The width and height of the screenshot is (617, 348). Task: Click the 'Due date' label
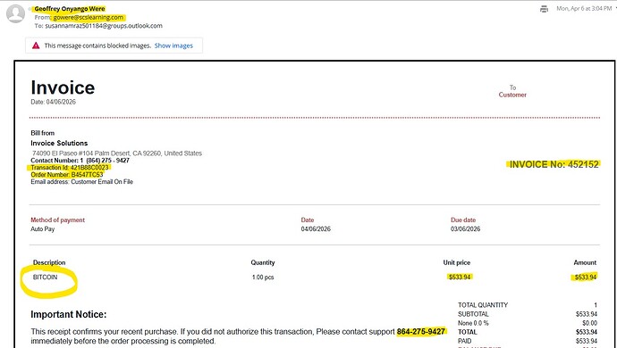[463, 220]
